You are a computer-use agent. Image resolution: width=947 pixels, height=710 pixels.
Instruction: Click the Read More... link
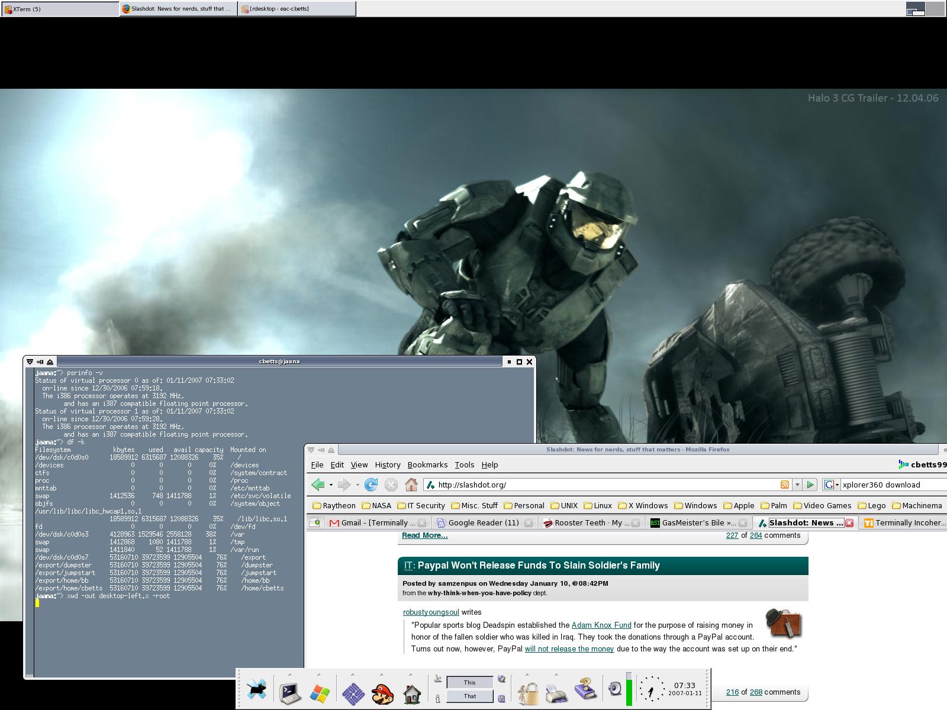[x=424, y=535]
